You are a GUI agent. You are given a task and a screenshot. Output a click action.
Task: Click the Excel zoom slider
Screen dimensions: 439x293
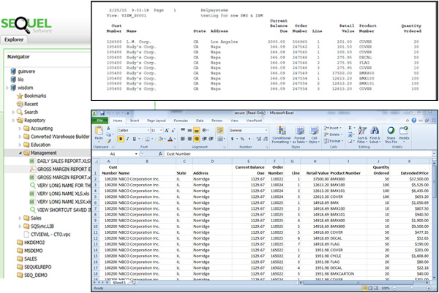(411, 288)
